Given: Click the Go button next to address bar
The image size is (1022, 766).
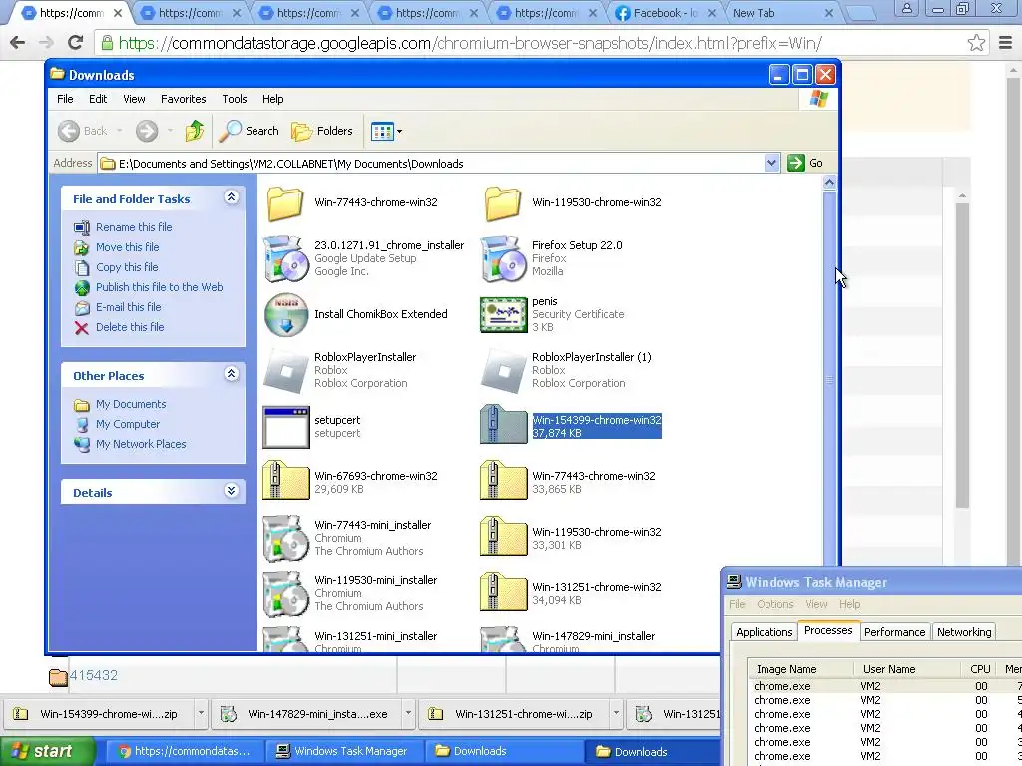Looking at the screenshot, I should point(805,163).
